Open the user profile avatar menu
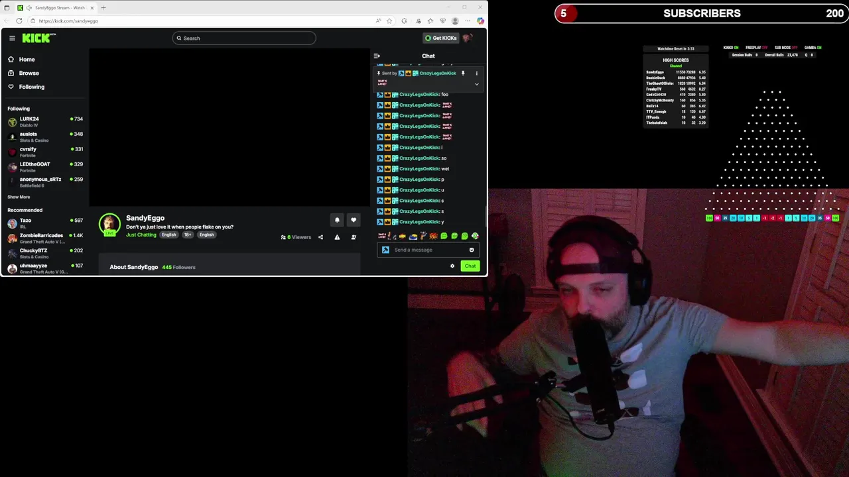This screenshot has height=477, width=849. tap(467, 38)
